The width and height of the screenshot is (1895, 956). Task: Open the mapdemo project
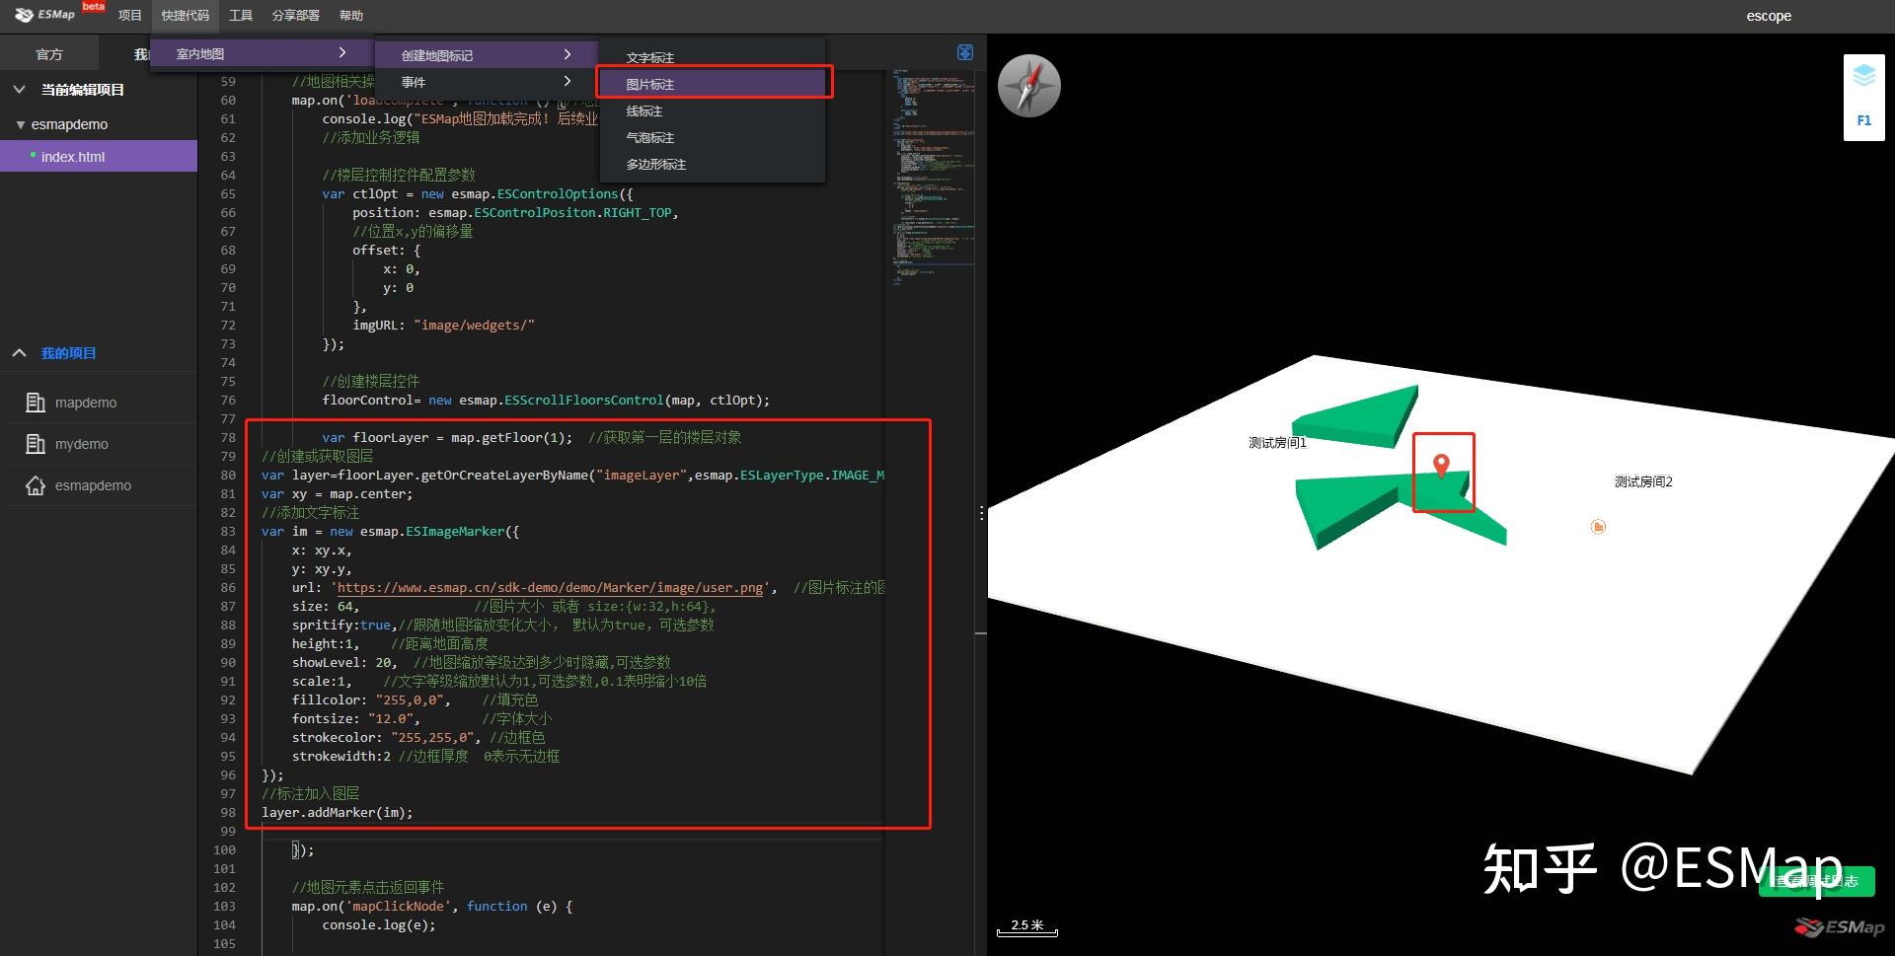click(x=86, y=403)
